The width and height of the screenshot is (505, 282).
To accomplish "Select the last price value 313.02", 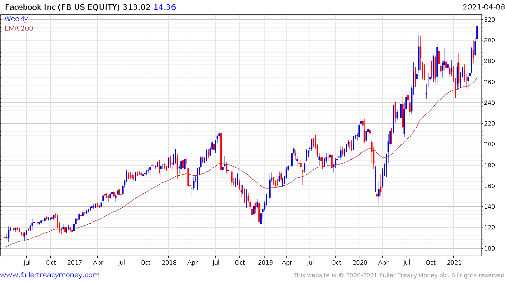I will click(x=136, y=7).
